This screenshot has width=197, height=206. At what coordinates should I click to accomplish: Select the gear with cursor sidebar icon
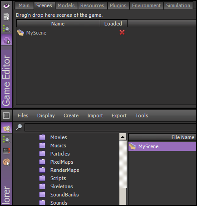pyautogui.click(x=6, y=40)
